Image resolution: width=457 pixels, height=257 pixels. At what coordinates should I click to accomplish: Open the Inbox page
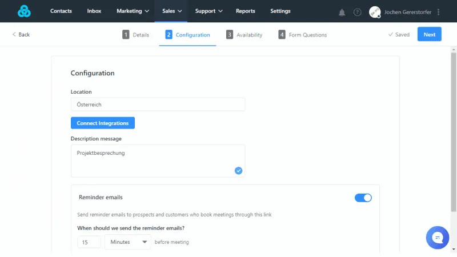(x=94, y=11)
